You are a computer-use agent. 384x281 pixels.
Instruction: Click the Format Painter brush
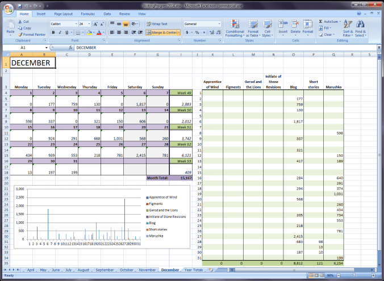(20, 35)
